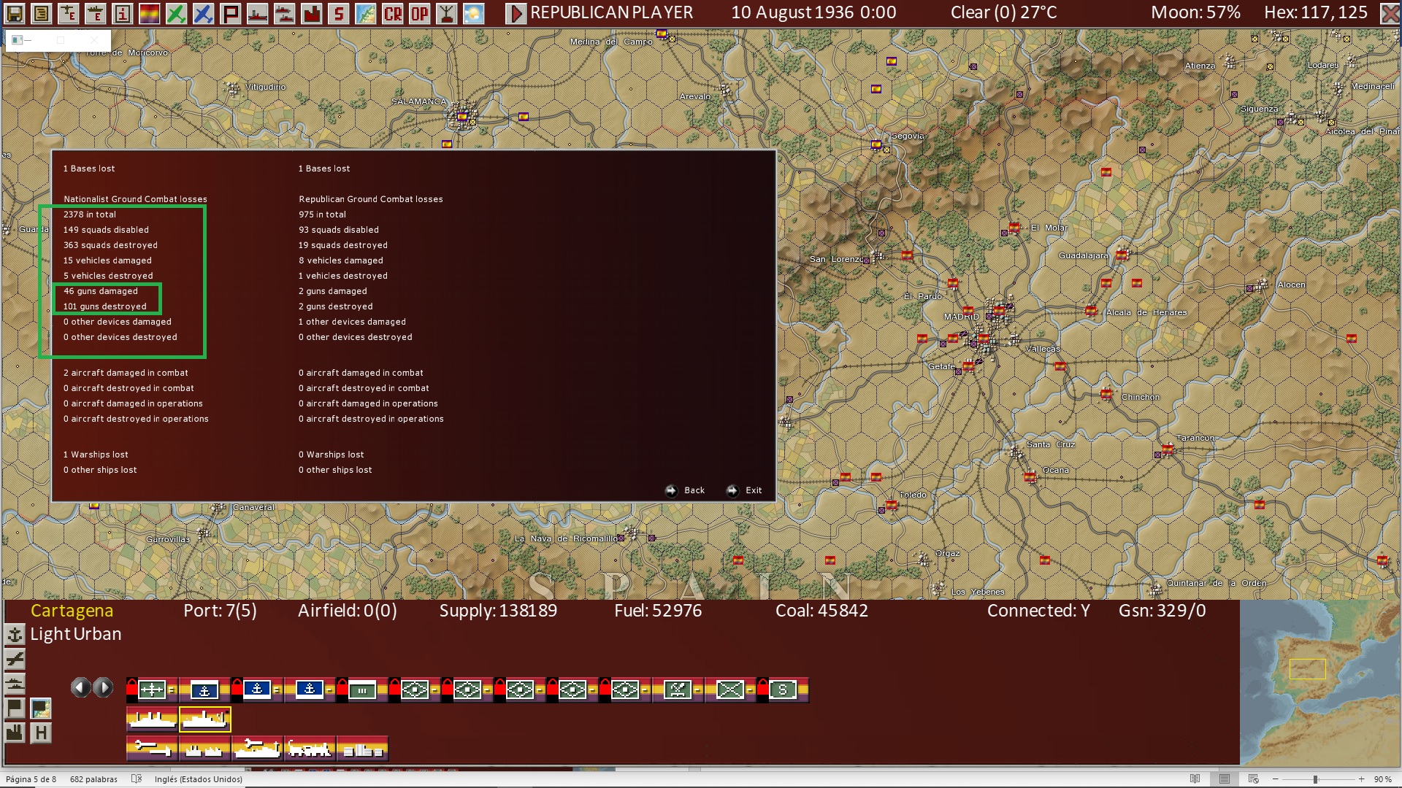1402x788 pixels.
Task: Select the yellow-highlighted warship unit counter
Action: coord(205,719)
